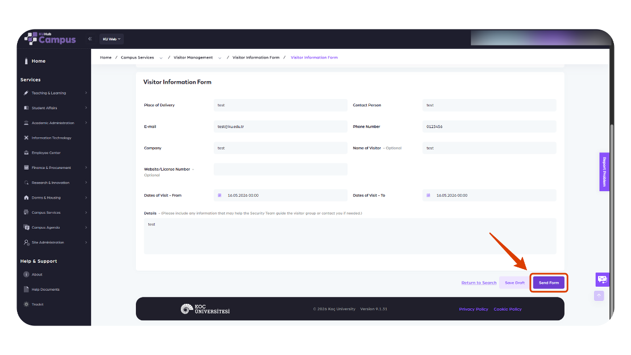Viewport: 631px width, 355px height.
Task: Open the Dates of Visit - From calendar icon
Action: [220, 196]
